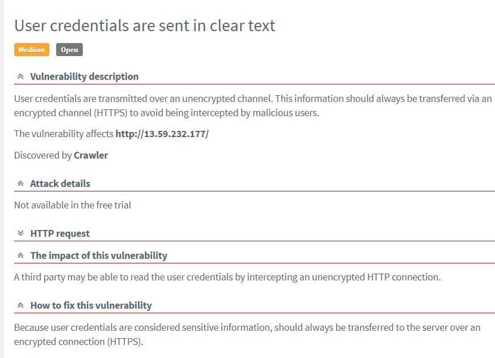This screenshot has height=358, width=495.
Task: Click the Vulnerability description section heading
Action: [x=84, y=76]
